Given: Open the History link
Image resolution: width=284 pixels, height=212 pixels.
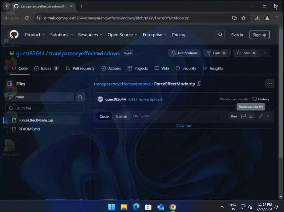Looking at the screenshot, I should click(261, 99).
